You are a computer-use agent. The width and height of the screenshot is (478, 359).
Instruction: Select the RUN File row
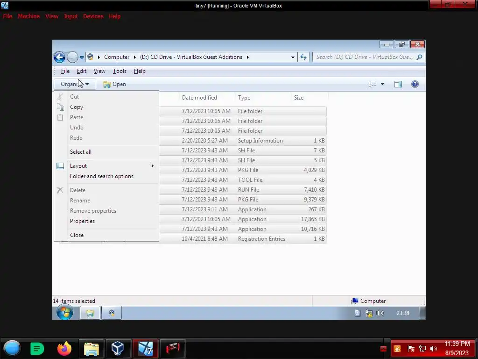tap(243, 190)
